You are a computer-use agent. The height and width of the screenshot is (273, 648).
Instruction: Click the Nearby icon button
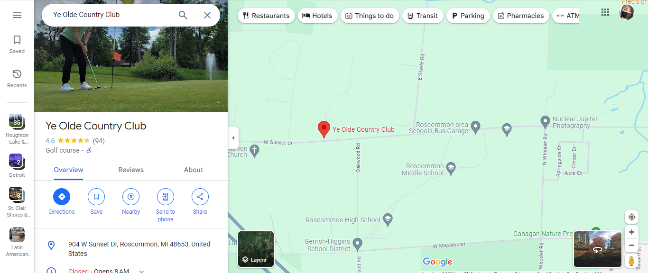coord(131,197)
